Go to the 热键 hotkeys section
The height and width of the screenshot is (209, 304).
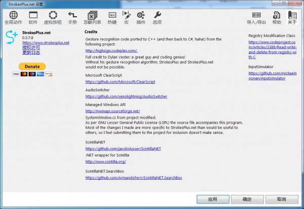pos(112,18)
